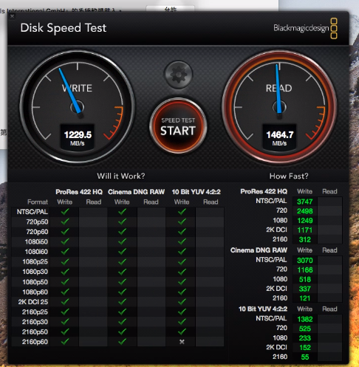This screenshot has width=359, height=367.
Task: Click the 'How Fast?' heading
Action: 289,176
